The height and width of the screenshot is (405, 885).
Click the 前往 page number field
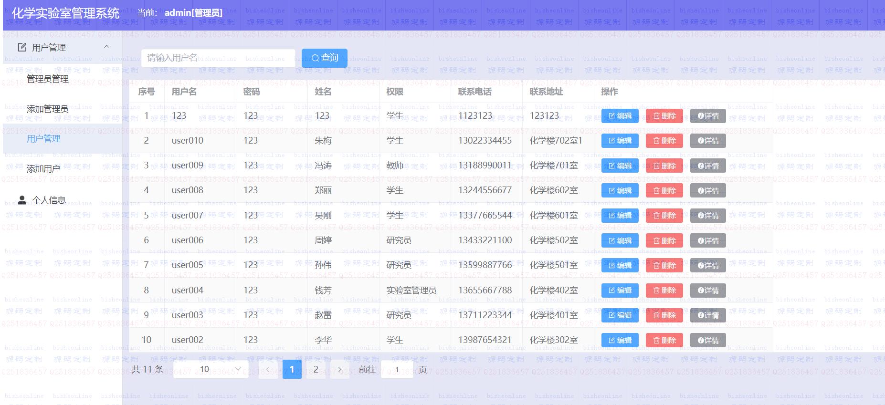click(397, 369)
